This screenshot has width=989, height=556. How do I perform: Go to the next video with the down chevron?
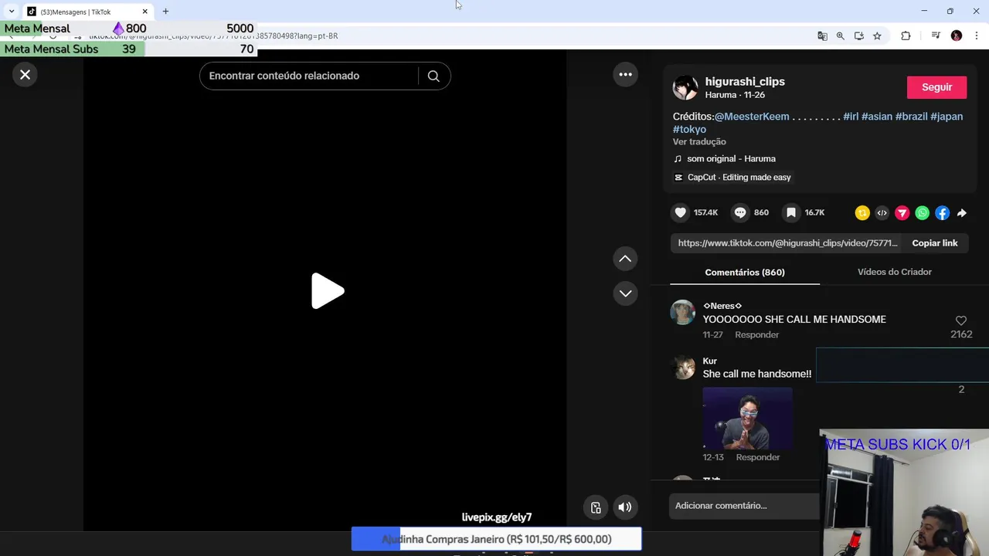(625, 293)
